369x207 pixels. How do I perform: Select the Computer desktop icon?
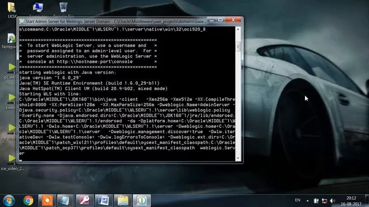(37, 7)
